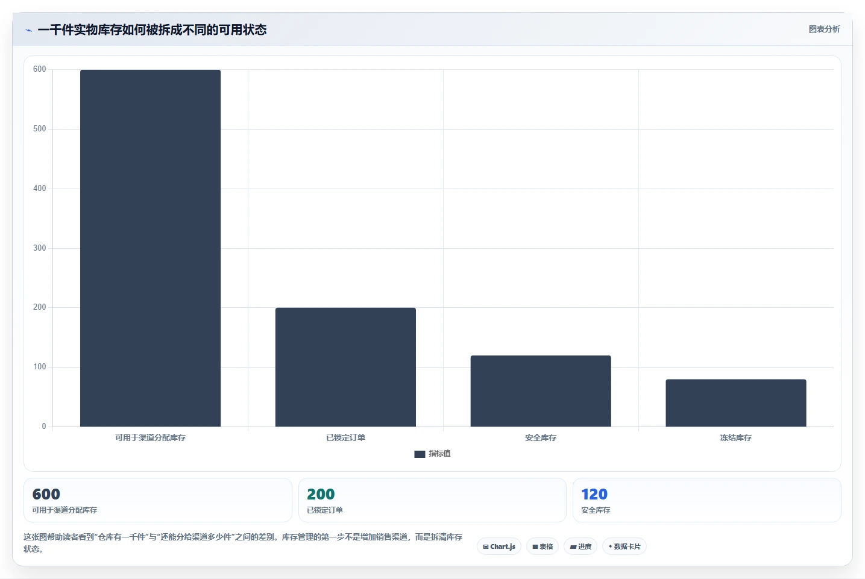Click the 400 y-axis tick label
Viewport: 865px width, 579px height.
point(40,189)
